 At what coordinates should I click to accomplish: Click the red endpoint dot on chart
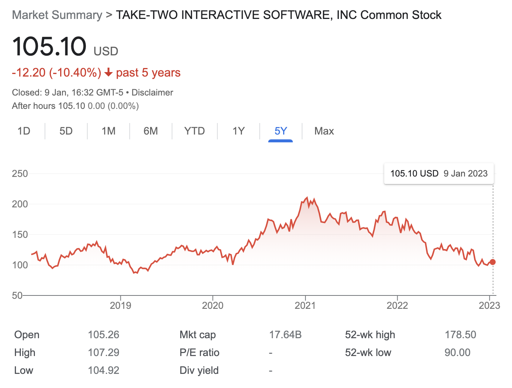(x=493, y=262)
